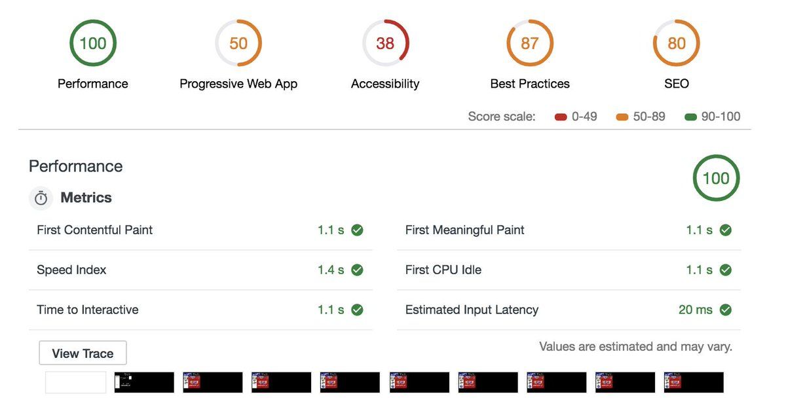
Task: Click the Performance score gauge showing 100
Action: (93, 43)
